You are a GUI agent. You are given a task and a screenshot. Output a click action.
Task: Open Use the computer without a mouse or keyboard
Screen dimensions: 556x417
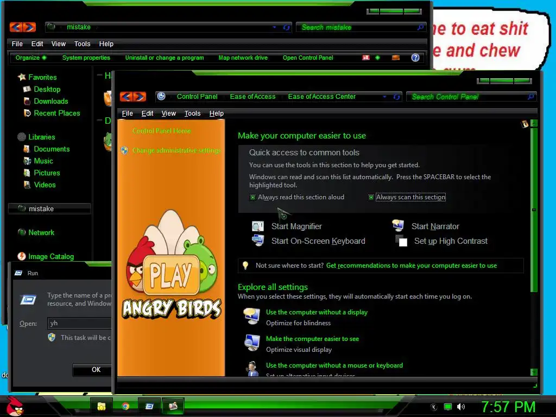334,365
